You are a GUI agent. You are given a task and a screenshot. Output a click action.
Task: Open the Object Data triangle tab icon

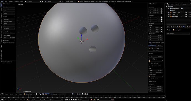[x=186, y=27]
